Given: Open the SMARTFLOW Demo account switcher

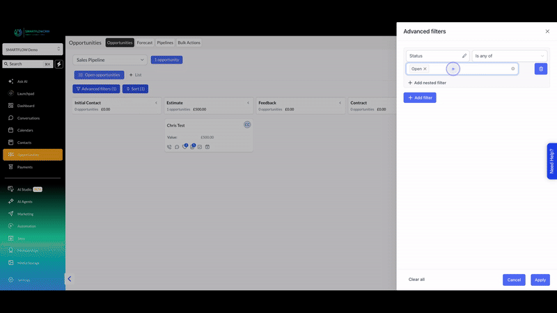Looking at the screenshot, I should point(33,49).
